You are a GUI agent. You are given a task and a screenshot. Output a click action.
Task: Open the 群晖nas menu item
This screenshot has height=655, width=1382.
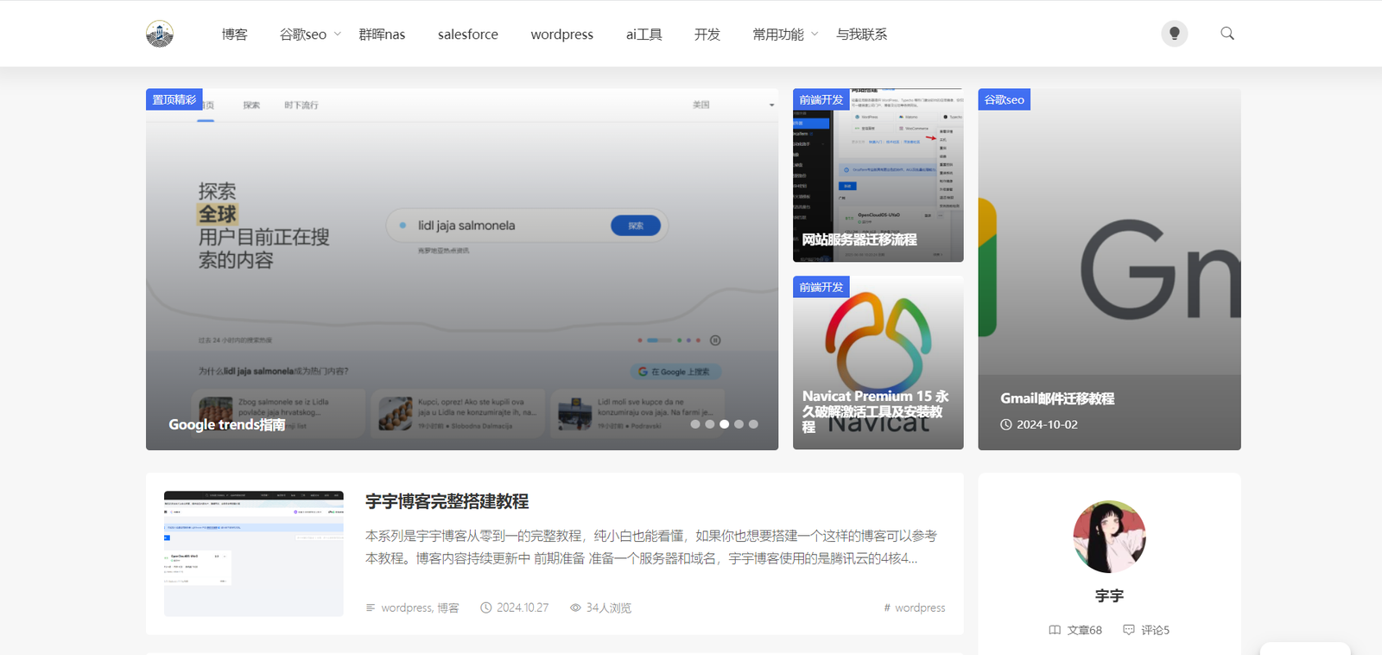pyautogui.click(x=382, y=35)
